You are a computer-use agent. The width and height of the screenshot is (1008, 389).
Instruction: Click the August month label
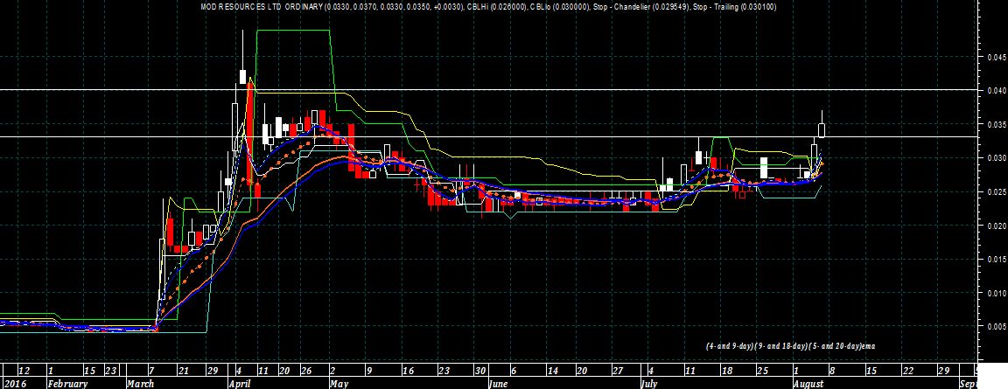point(808,383)
